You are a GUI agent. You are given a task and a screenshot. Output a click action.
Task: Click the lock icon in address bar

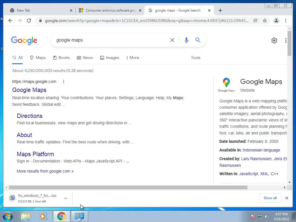40,21
